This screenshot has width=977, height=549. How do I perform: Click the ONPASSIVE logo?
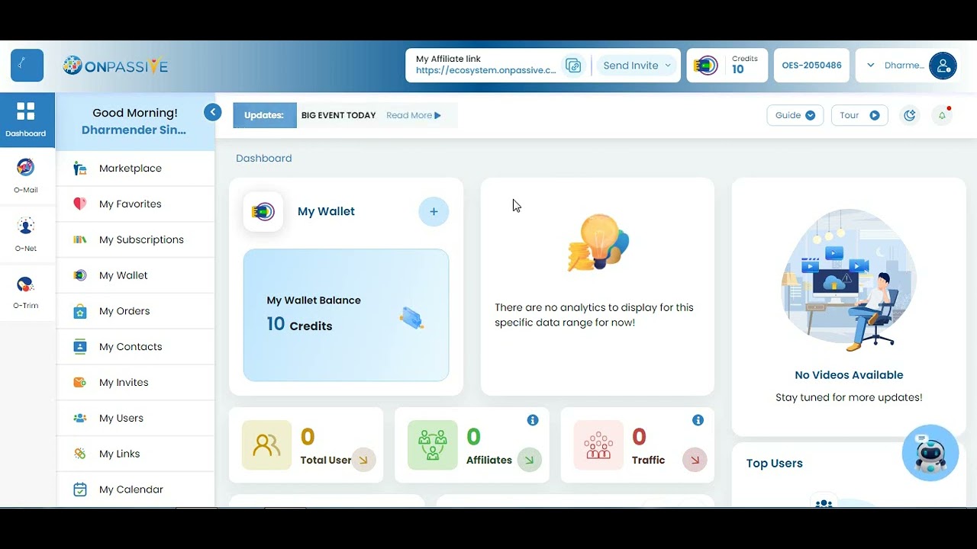115,66
